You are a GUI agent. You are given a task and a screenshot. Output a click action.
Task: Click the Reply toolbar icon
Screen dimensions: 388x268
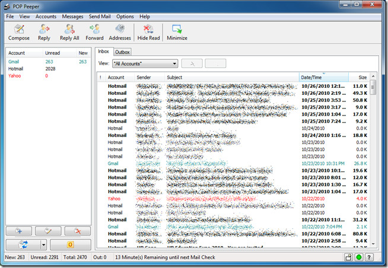[x=44, y=33]
